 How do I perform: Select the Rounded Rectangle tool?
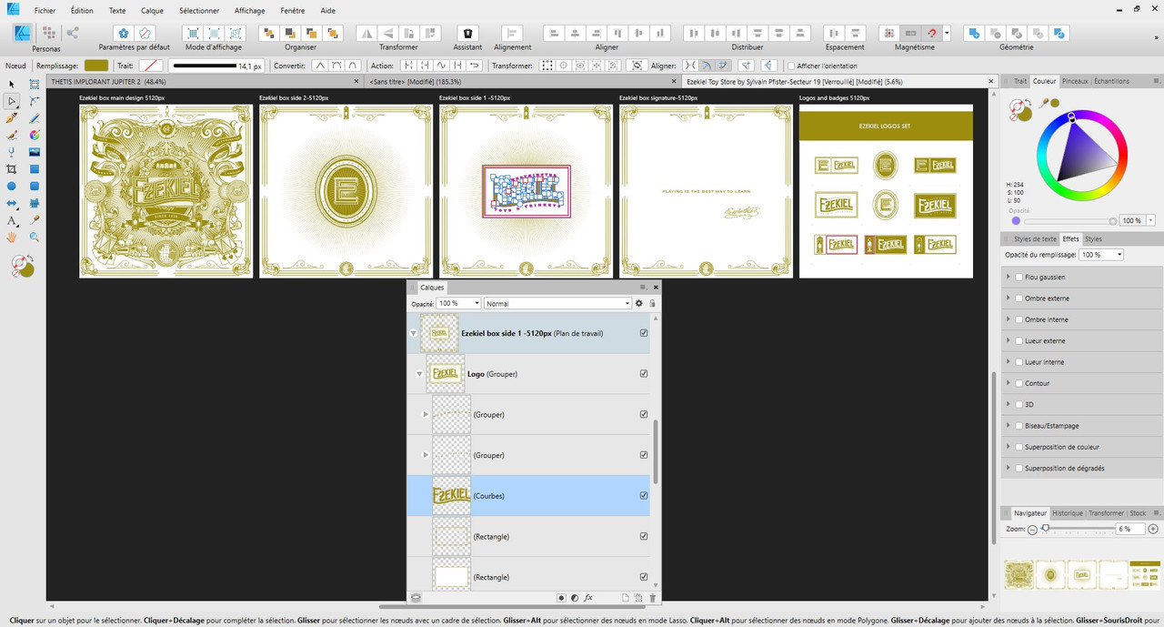tap(35, 186)
